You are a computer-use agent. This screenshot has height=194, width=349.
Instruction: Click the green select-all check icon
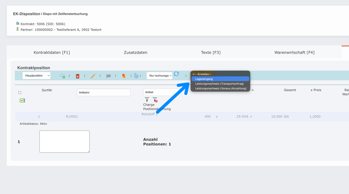[21, 100]
